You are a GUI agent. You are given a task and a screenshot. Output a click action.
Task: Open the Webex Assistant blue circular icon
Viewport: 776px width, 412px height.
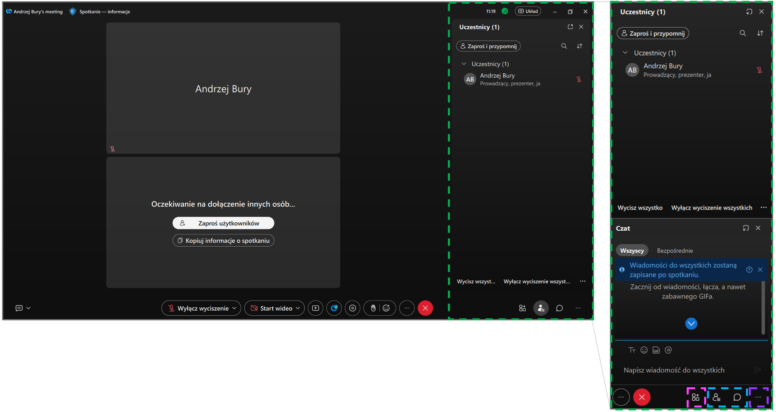[334, 308]
